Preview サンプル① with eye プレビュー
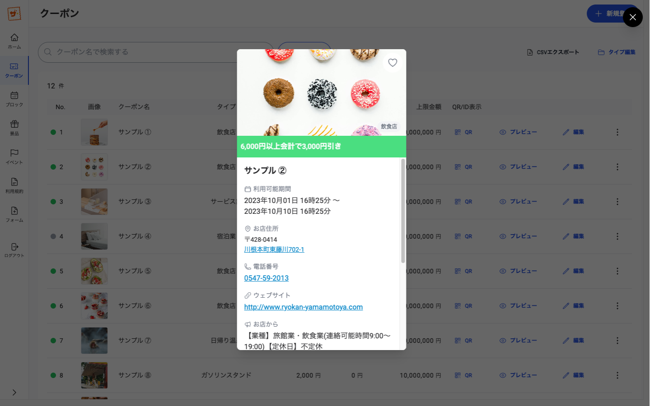The height and width of the screenshot is (406, 650). (x=518, y=132)
